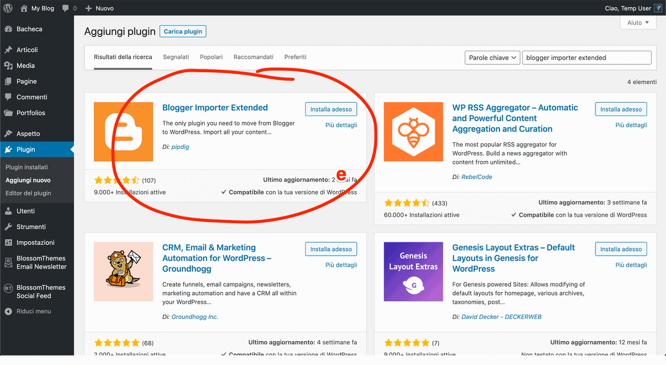The width and height of the screenshot is (666, 365).
Task: Open Più dettagli for WP RSS Aggregator
Action: point(631,125)
